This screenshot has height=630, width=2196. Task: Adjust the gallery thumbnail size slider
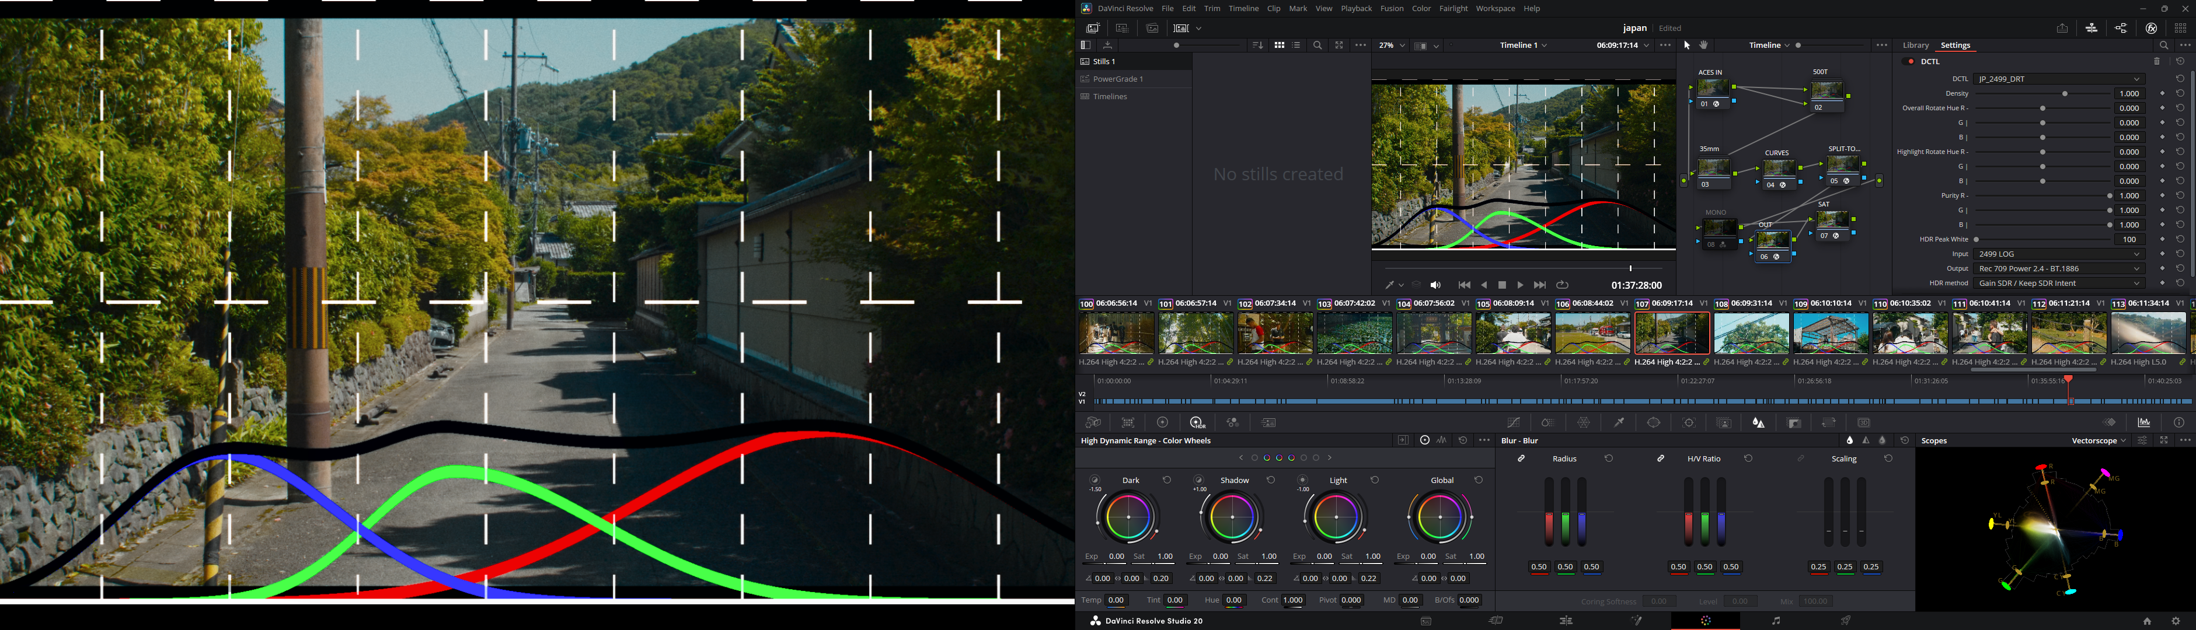pyautogui.click(x=1177, y=45)
